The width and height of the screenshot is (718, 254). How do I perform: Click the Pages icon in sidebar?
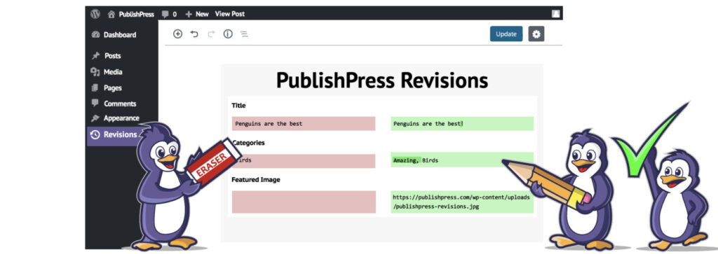pyautogui.click(x=95, y=87)
